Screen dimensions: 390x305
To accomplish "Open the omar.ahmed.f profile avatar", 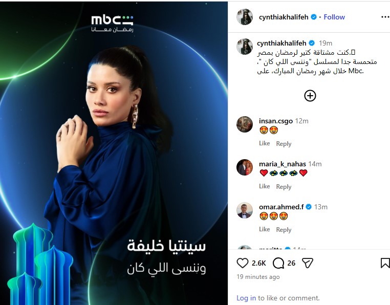I will pos(245,210).
